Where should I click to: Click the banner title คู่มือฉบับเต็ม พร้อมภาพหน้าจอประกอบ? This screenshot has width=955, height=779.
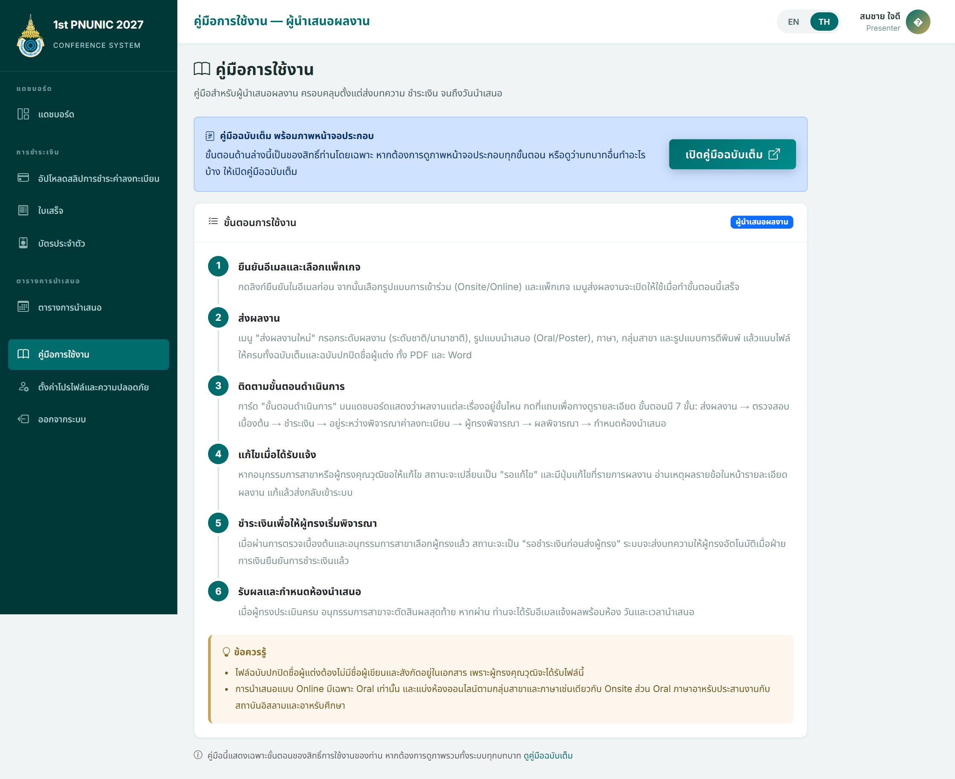coord(297,136)
